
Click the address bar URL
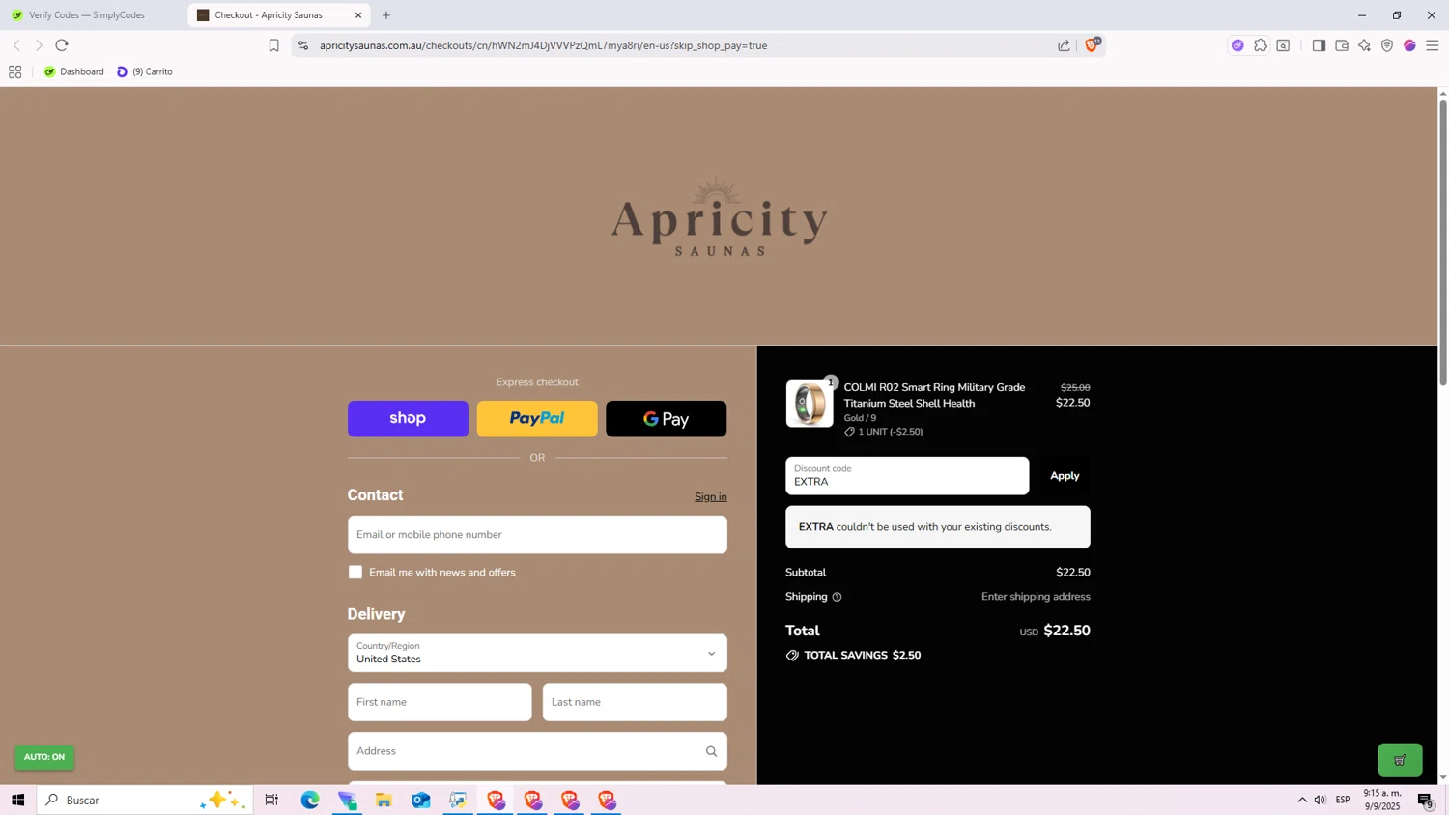[x=543, y=45]
